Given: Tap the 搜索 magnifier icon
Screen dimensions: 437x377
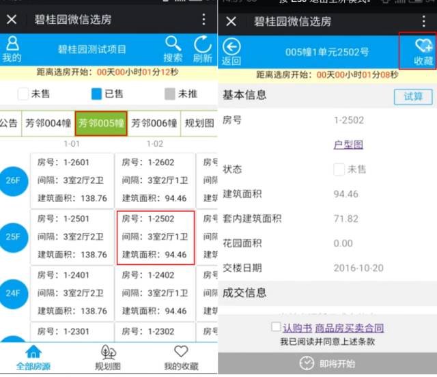Looking at the screenshot, I should (173, 49).
